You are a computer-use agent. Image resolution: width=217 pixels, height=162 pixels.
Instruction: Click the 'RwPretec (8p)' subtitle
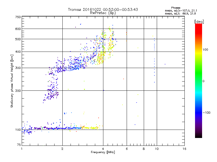coord(103,13)
